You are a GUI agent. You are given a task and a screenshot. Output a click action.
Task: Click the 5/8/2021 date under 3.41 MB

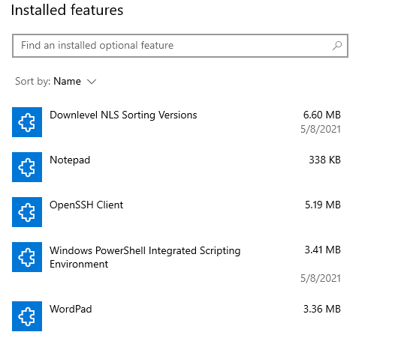[321, 278]
